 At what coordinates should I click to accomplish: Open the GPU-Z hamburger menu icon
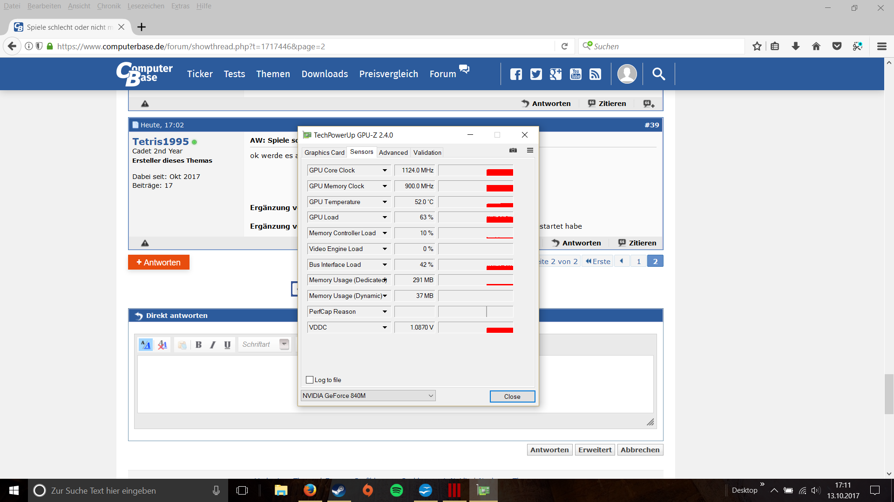click(x=530, y=151)
